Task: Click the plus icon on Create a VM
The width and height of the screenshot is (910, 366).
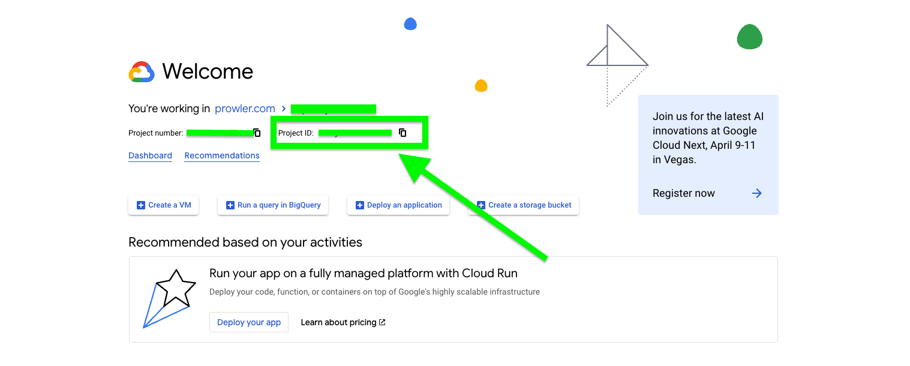Action: click(x=141, y=205)
